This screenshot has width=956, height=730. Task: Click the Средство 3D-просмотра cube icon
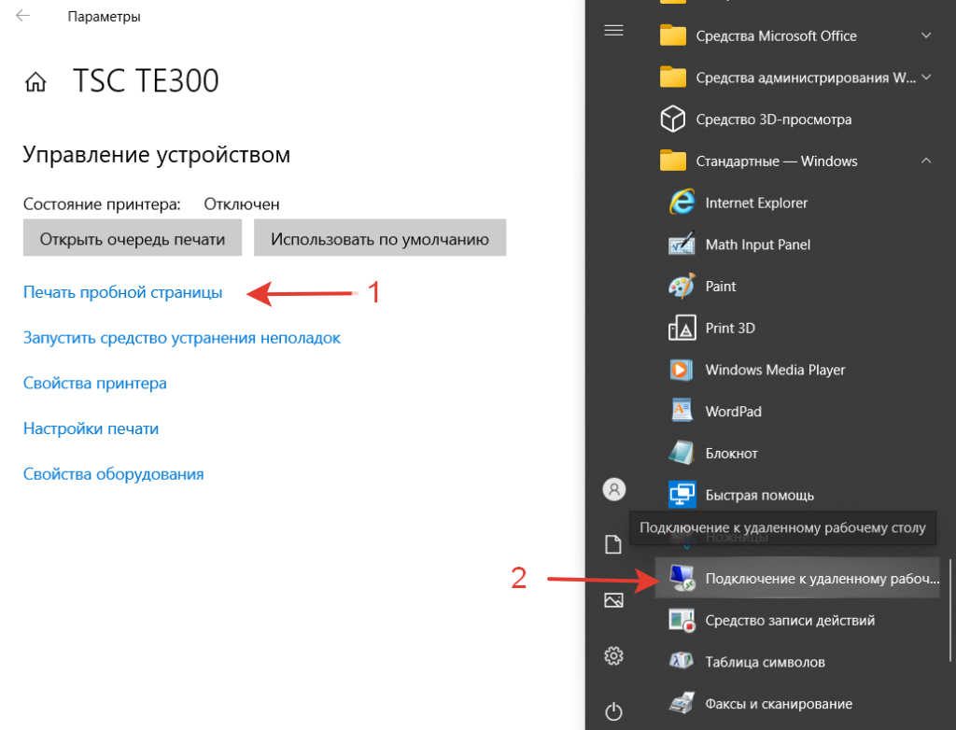point(672,119)
